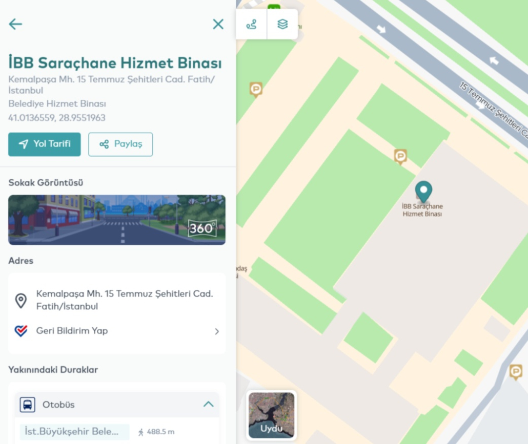Select the parking marker at bottom right
The height and width of the screenshot is (444, 528).
[516, 372]
